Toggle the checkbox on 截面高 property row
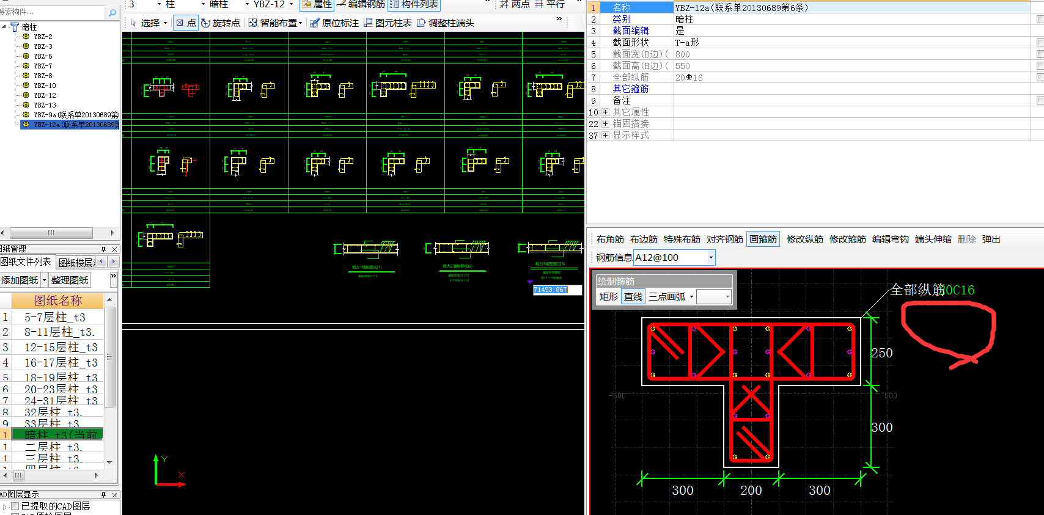The image size is (1044, 515). (1040, 66)
